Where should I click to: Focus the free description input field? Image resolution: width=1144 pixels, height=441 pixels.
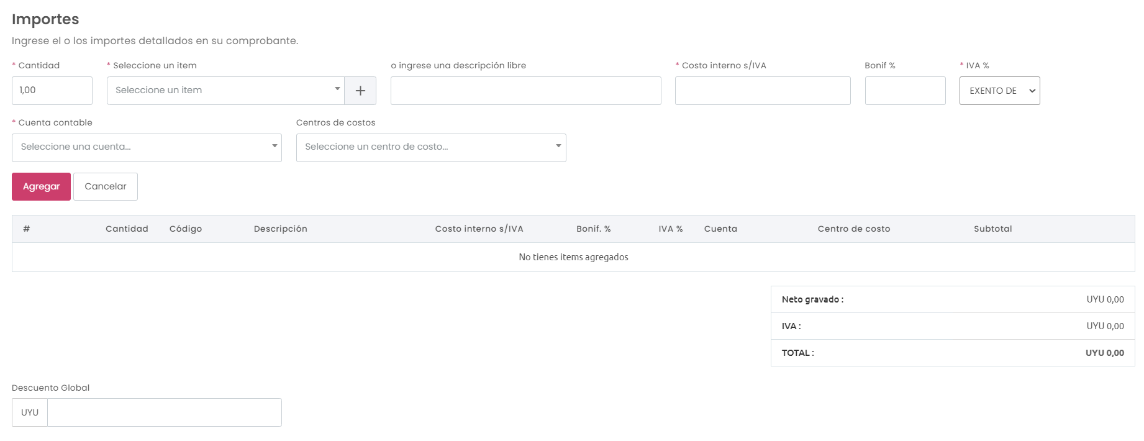(526, 91)
